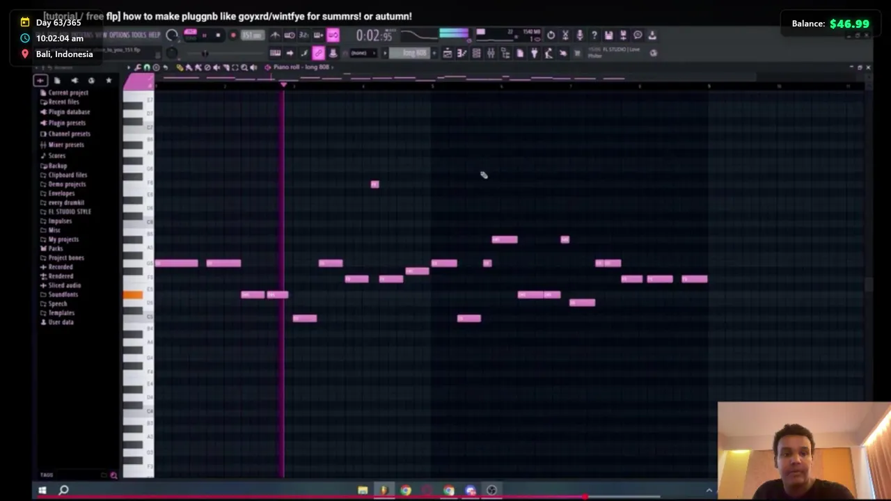Expand the Channel presets folder
891x501 pixels.
[65, 134]
